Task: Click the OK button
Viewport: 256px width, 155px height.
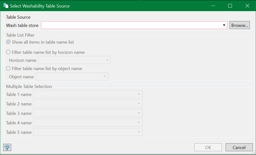Action: 208,147
